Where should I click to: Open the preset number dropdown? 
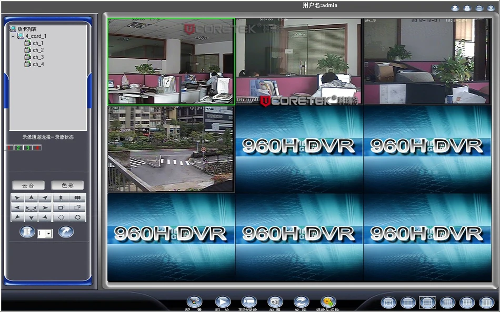point(49,234)
